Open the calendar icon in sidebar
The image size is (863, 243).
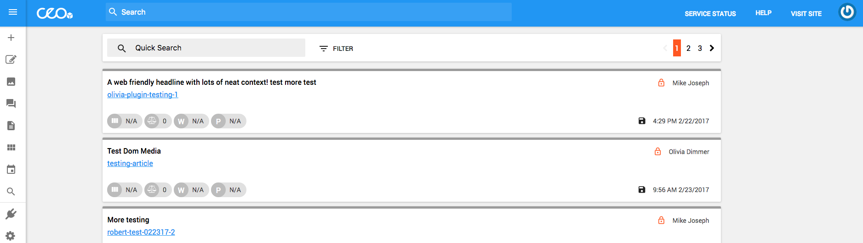tap(11, 170)
